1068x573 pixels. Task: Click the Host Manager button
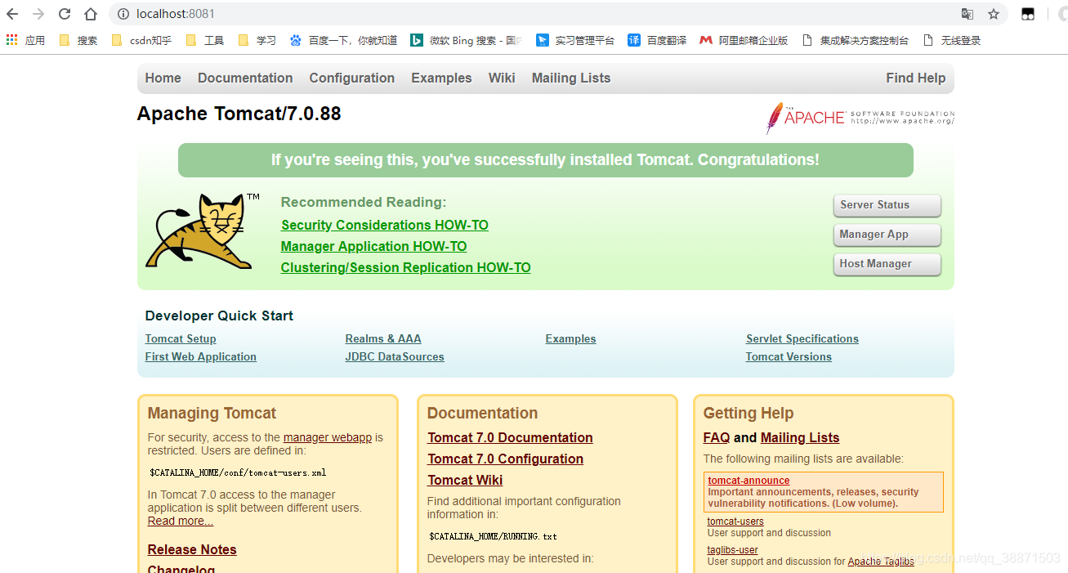click(887, 264)
